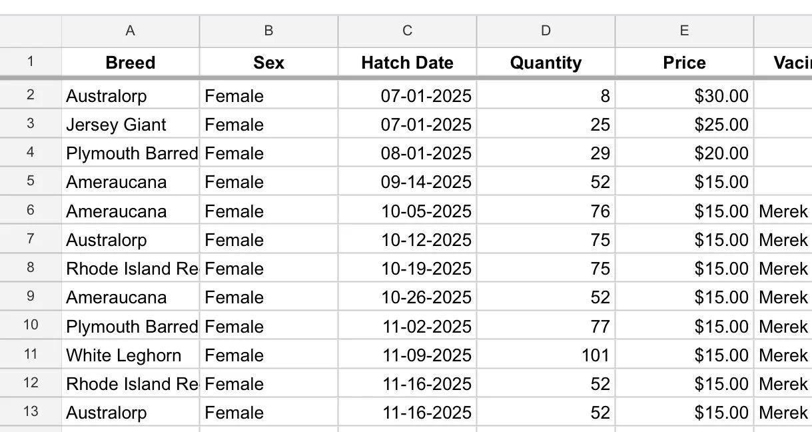
Task: Select the 08-01-2025 hatch date cell
Action: [x=407, y=153]
